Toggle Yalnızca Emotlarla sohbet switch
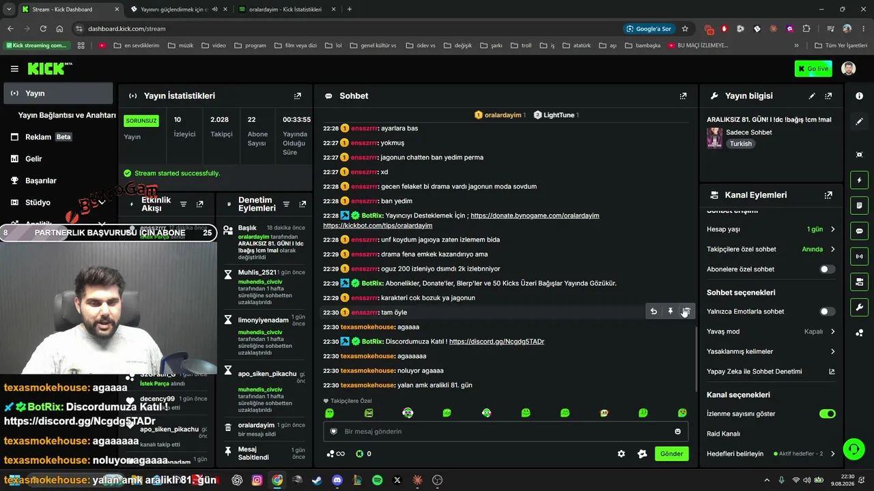The image size is (874, 491). 827,312
